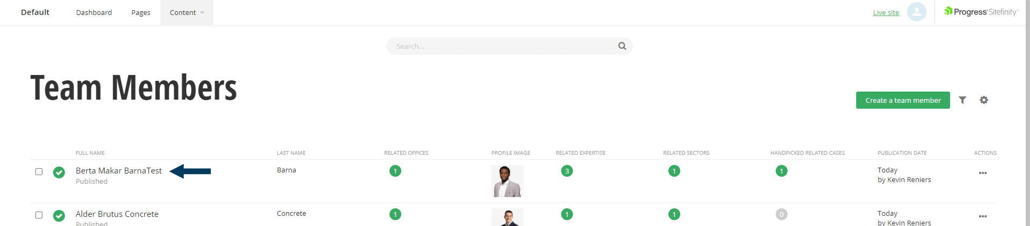Open the gear settings icon
Screen dimensions: 1030x226
coord(984,100)
